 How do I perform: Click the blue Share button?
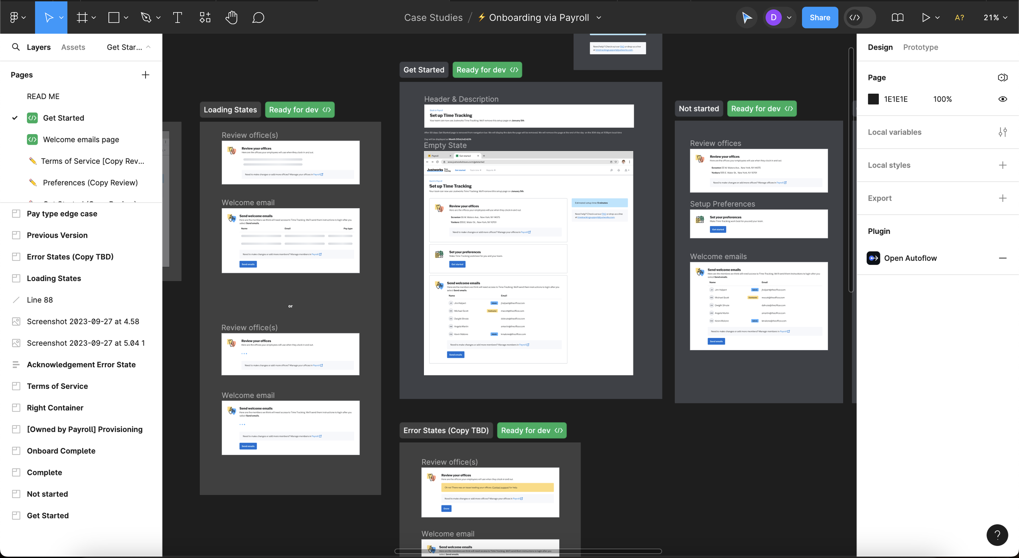(x=820, y=18)
